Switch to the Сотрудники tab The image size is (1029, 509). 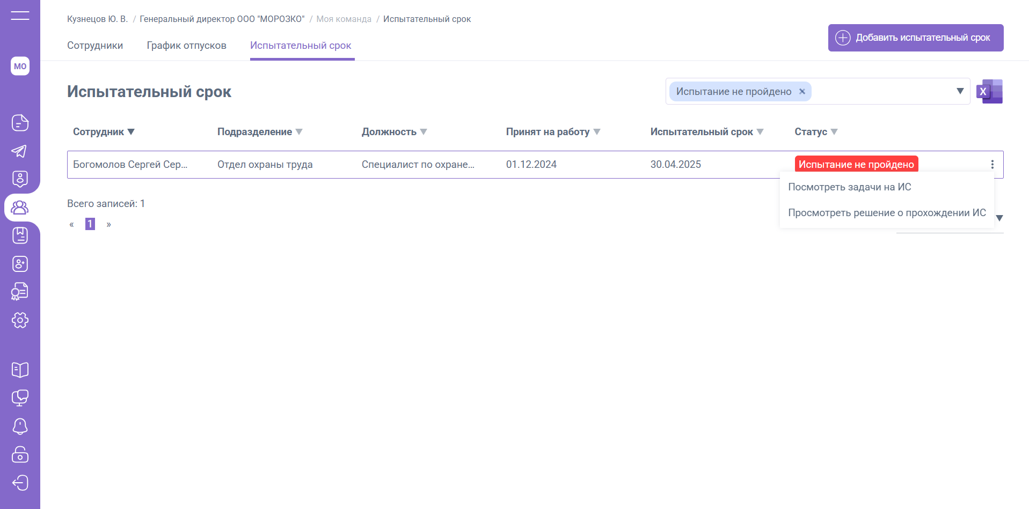point(95,46)
